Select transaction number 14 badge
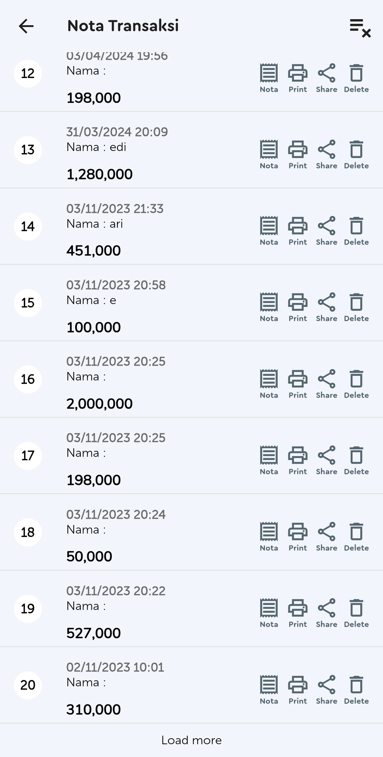This screenshot has width=383, height=757. [x=28, y=227]
